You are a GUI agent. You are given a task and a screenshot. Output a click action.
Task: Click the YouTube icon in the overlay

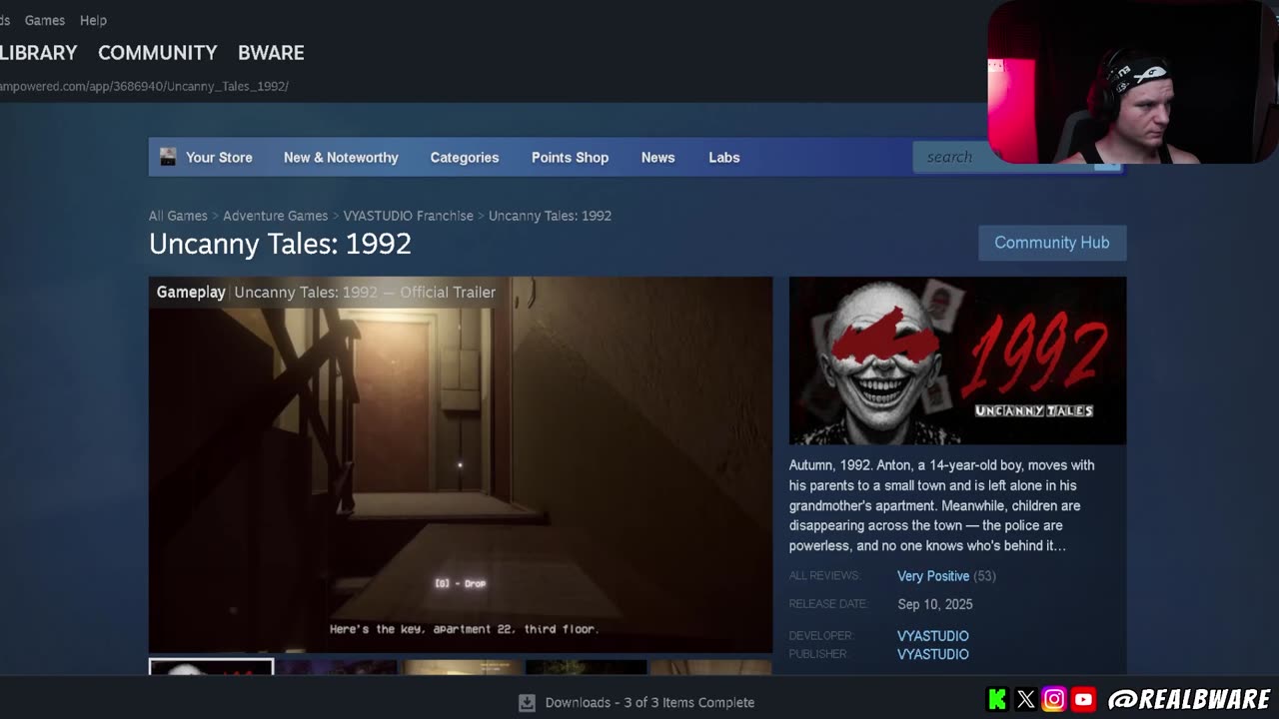tap(1083, 699)
